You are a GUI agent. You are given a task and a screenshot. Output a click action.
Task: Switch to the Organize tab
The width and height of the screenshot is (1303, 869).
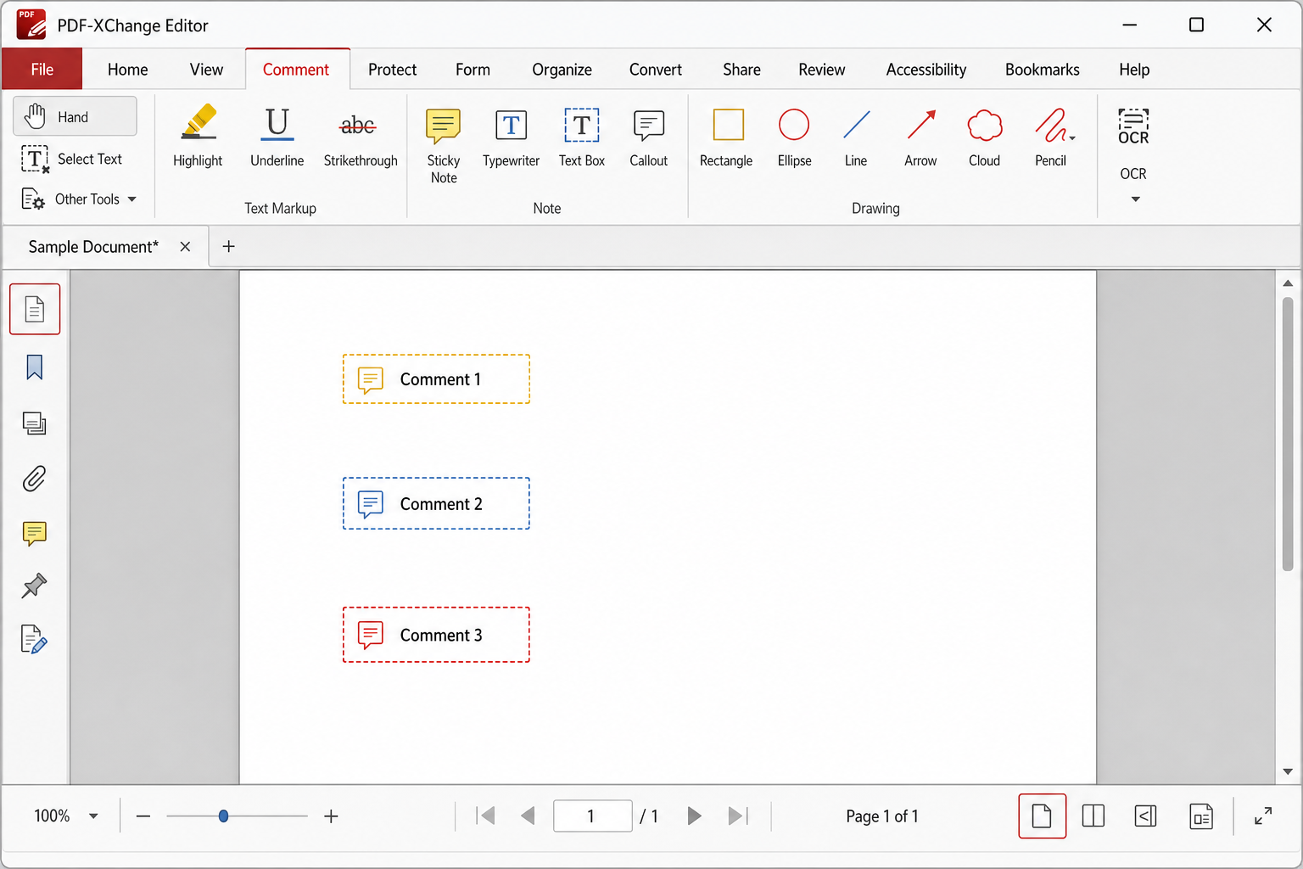562,70
